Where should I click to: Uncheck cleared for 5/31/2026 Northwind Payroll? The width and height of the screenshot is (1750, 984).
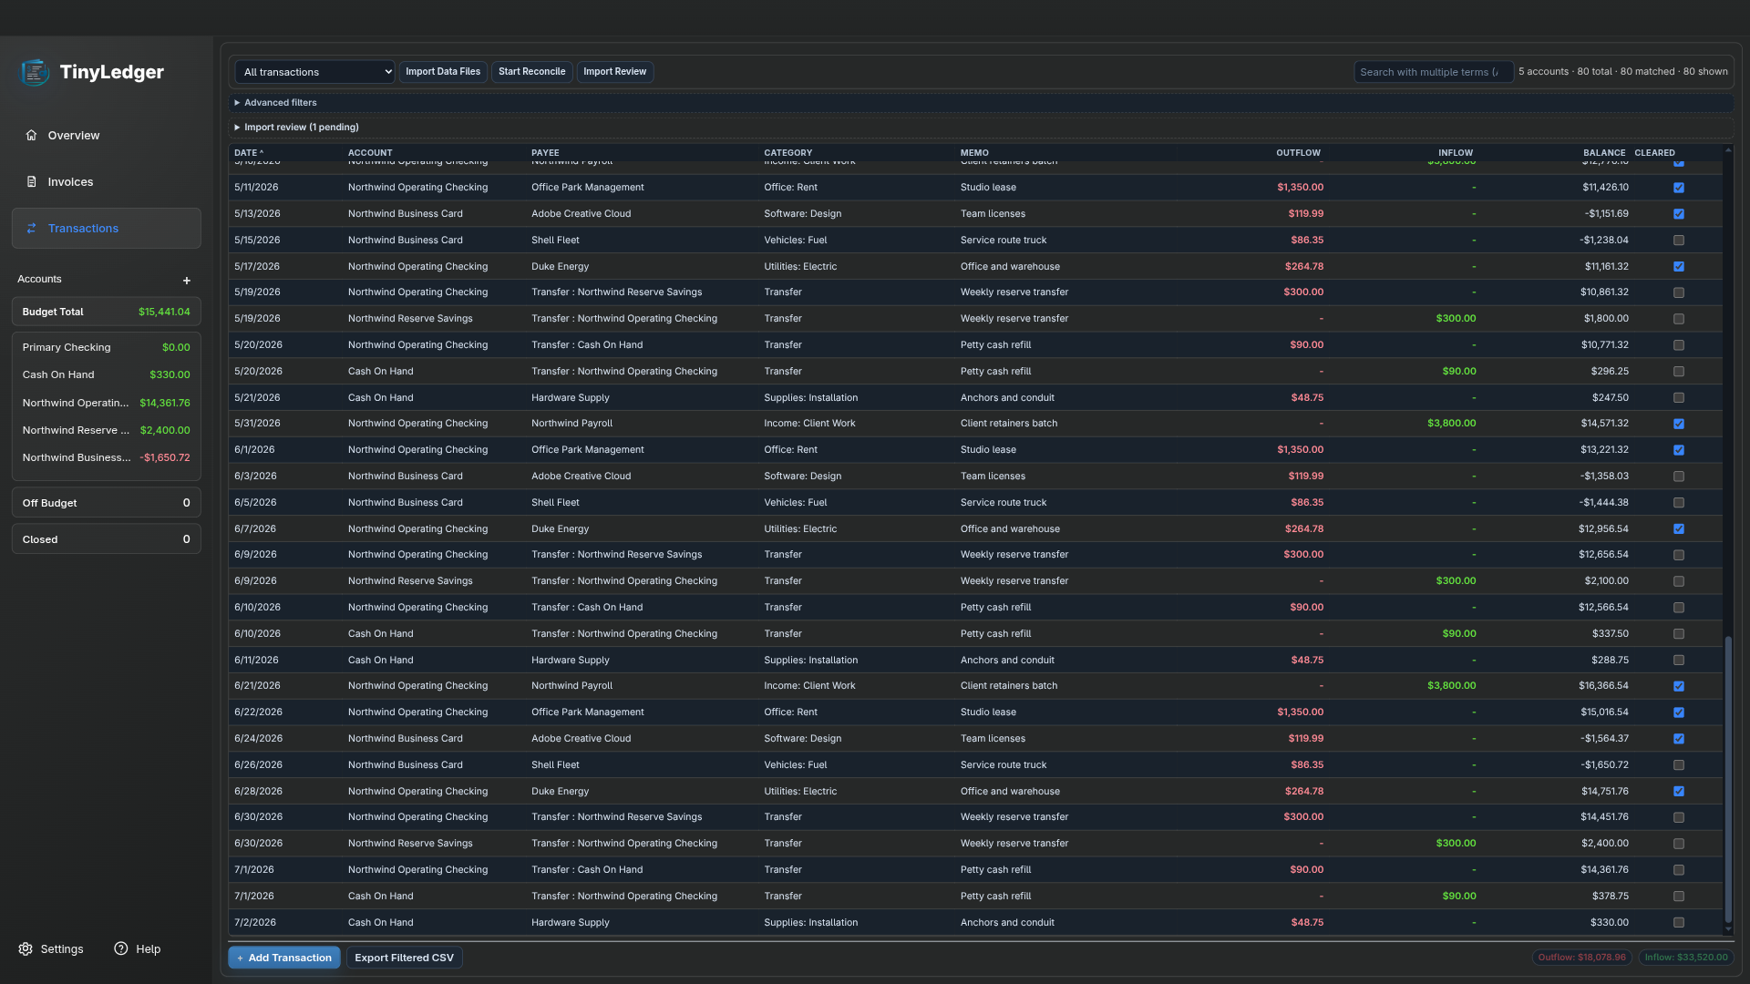click(1678, 424)
